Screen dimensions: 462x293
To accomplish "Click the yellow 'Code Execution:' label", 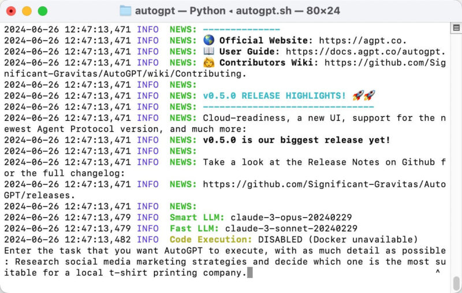I will click(211, 240).
